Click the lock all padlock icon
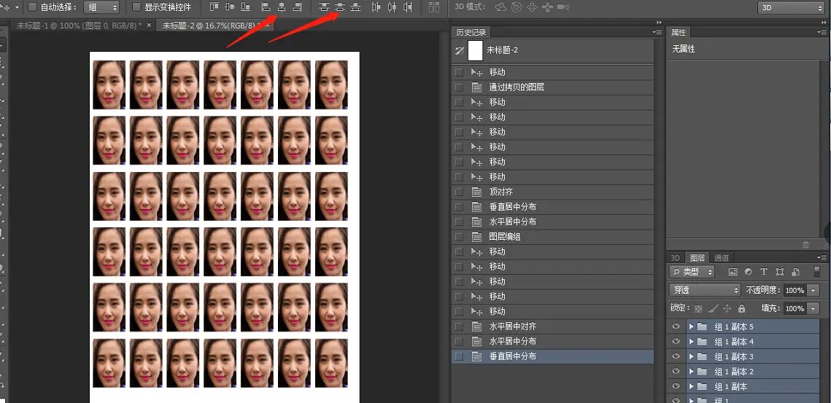 click(741, 308)
